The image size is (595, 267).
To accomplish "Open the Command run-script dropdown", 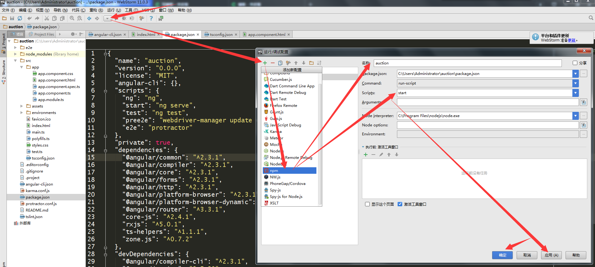I will (575, 83).
